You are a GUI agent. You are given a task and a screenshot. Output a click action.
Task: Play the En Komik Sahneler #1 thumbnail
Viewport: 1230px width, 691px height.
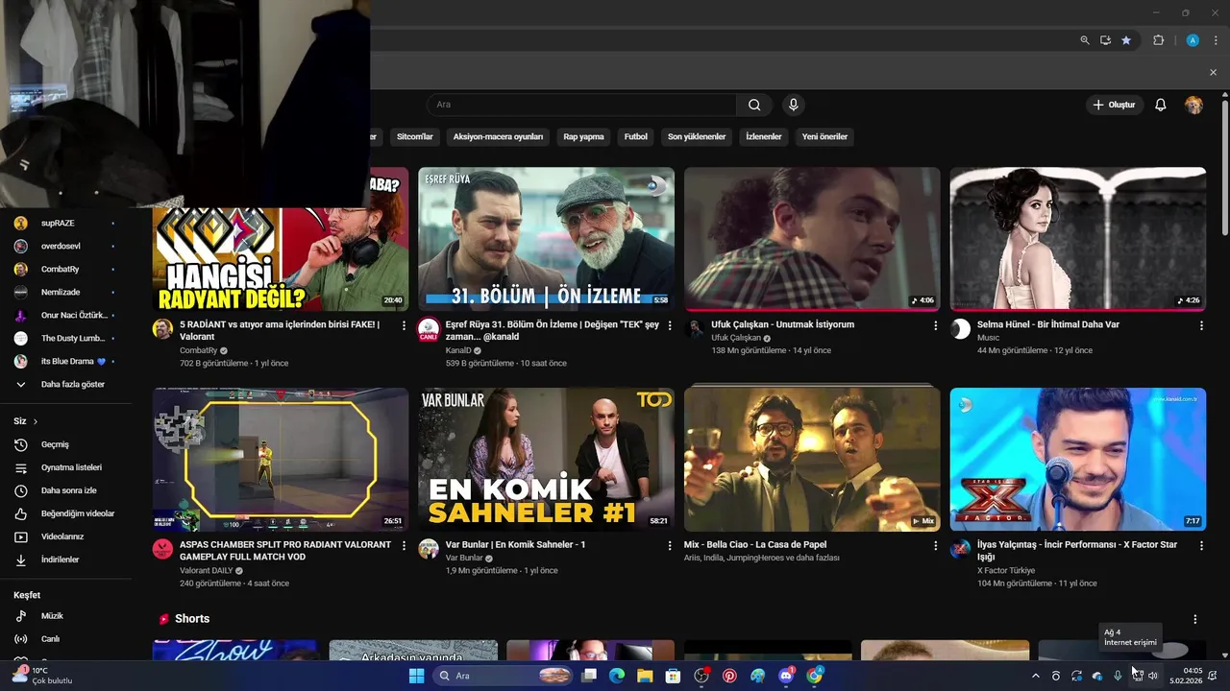pyautogui.click(x=546, y=460)
